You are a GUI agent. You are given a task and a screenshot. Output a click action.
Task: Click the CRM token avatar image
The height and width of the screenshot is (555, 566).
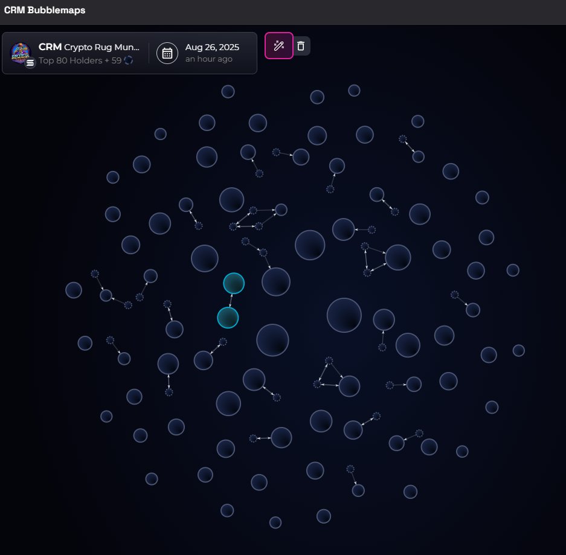(x=20, y=53)
